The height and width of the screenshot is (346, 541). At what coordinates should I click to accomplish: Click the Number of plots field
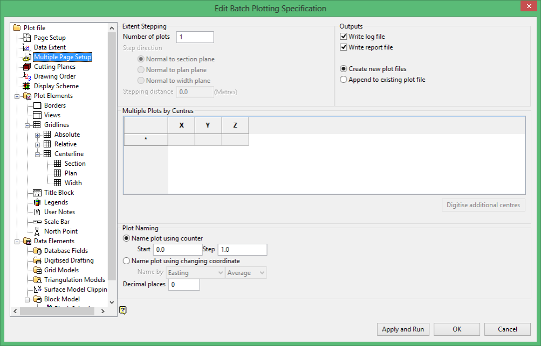(x=195, y=37)
